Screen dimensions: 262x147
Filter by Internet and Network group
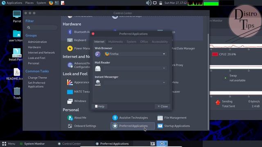pyautogui.click(x=41, y=53)
